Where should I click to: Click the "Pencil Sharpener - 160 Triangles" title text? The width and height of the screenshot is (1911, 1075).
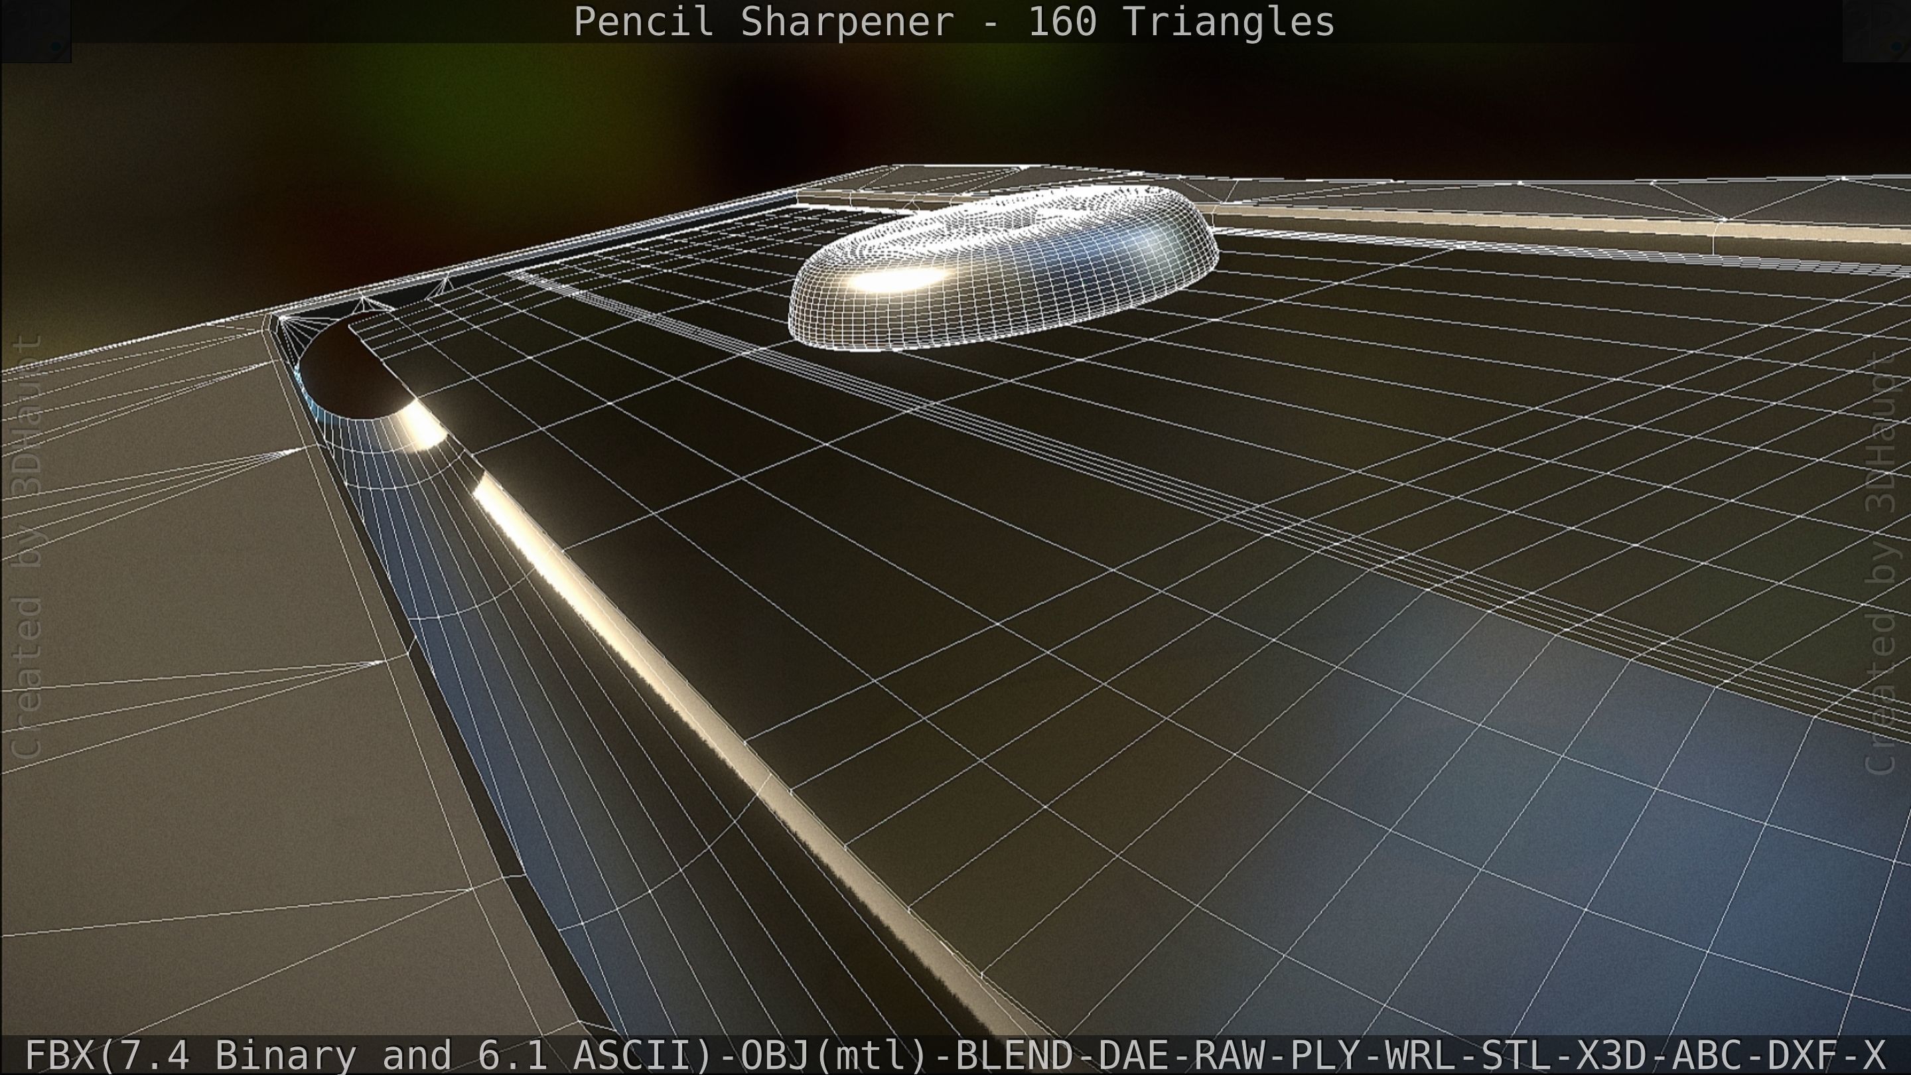(954, 21)
